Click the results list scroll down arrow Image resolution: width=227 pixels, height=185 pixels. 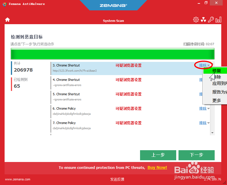pos(212,133)
